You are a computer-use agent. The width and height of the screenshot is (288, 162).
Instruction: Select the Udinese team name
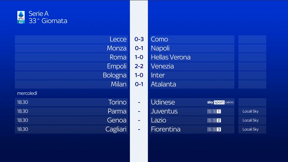coord(163,102)
